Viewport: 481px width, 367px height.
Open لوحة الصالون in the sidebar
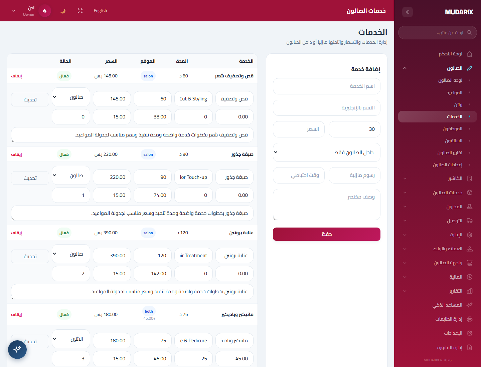coord(450,80)
